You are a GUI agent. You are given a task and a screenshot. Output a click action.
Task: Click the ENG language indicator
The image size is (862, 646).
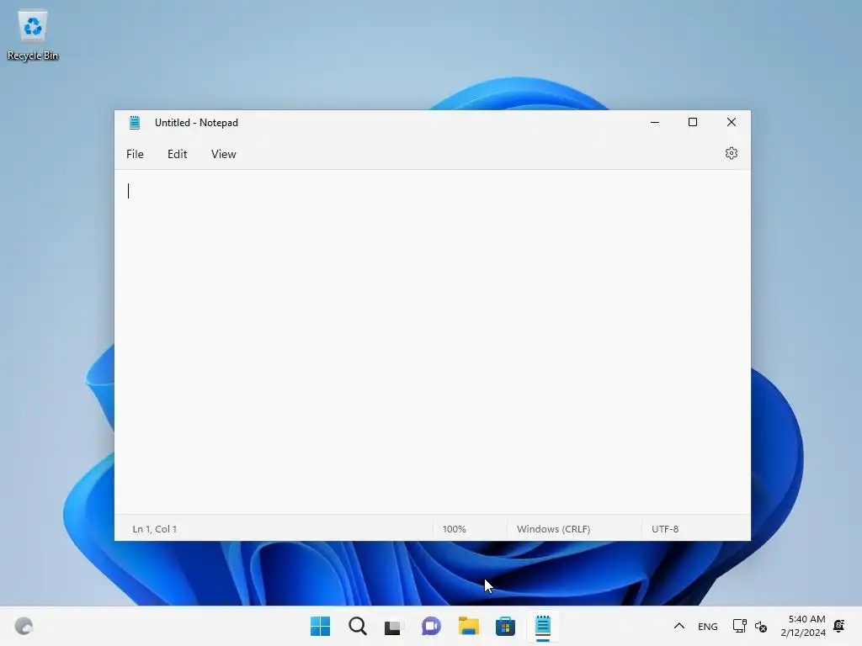click(707, 626)
